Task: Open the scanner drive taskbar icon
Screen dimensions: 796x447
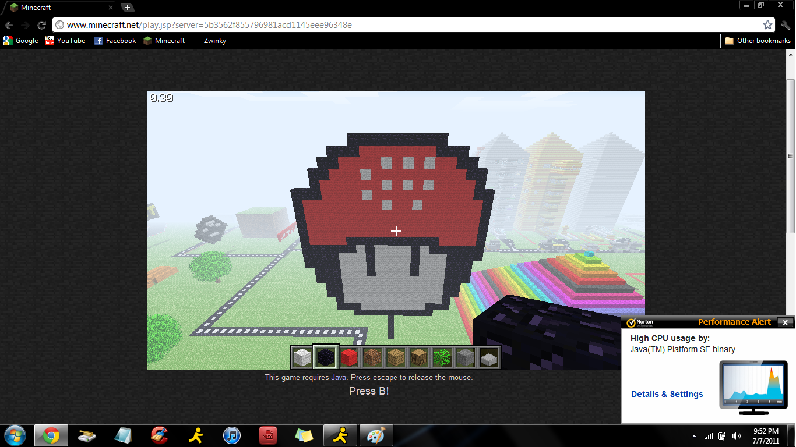Action: point(87,435)
